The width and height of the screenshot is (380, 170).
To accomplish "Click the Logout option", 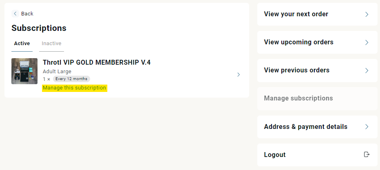I will tap(317, 155).
